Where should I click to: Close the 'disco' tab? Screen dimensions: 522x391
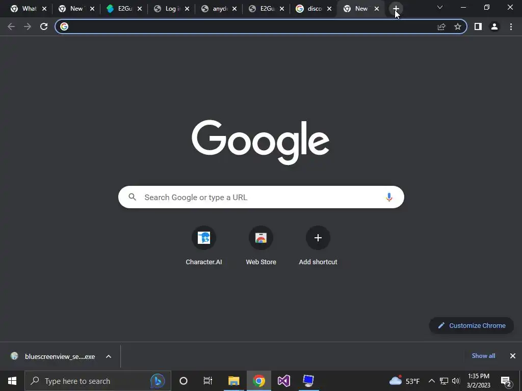329,9
